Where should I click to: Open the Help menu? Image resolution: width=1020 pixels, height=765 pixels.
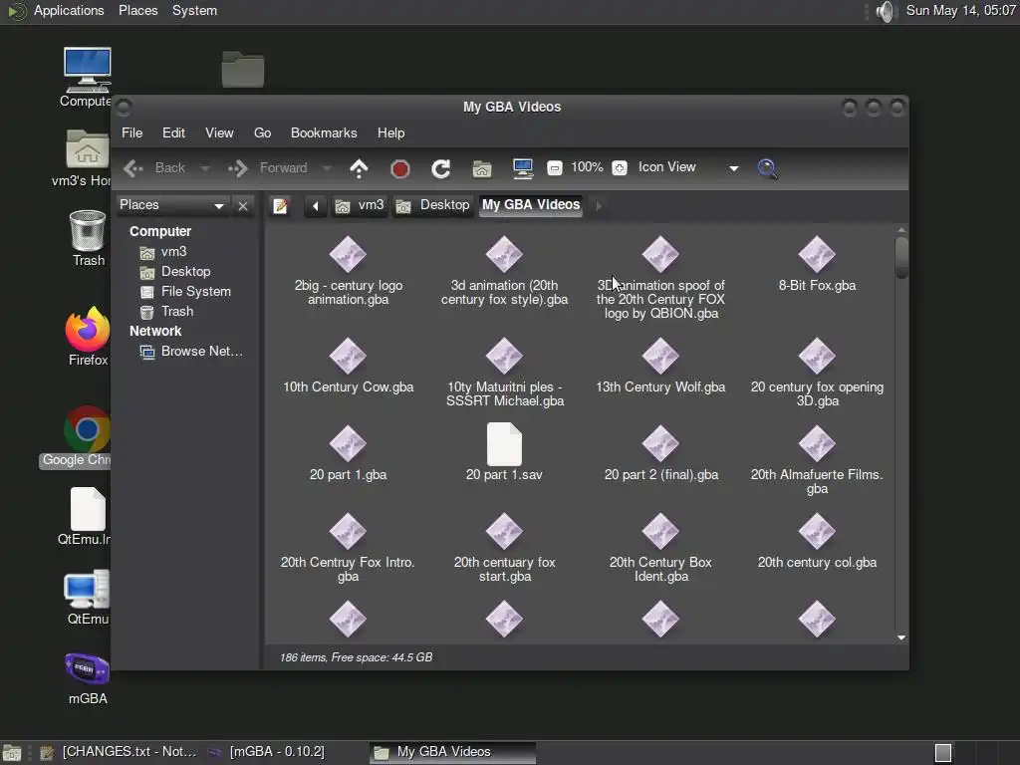point(390,132)
